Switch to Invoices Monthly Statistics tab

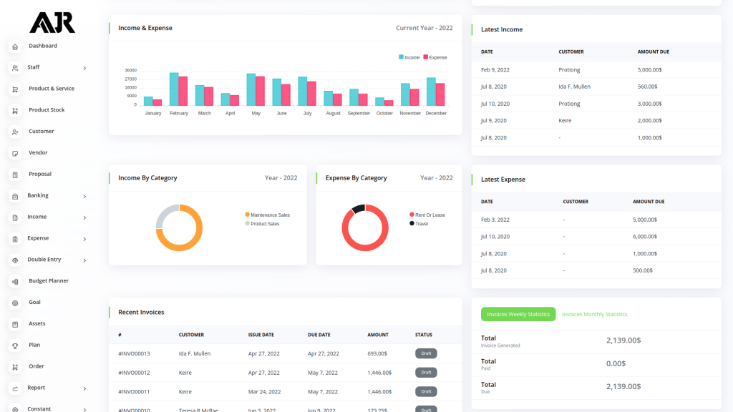tap(594, 314)
